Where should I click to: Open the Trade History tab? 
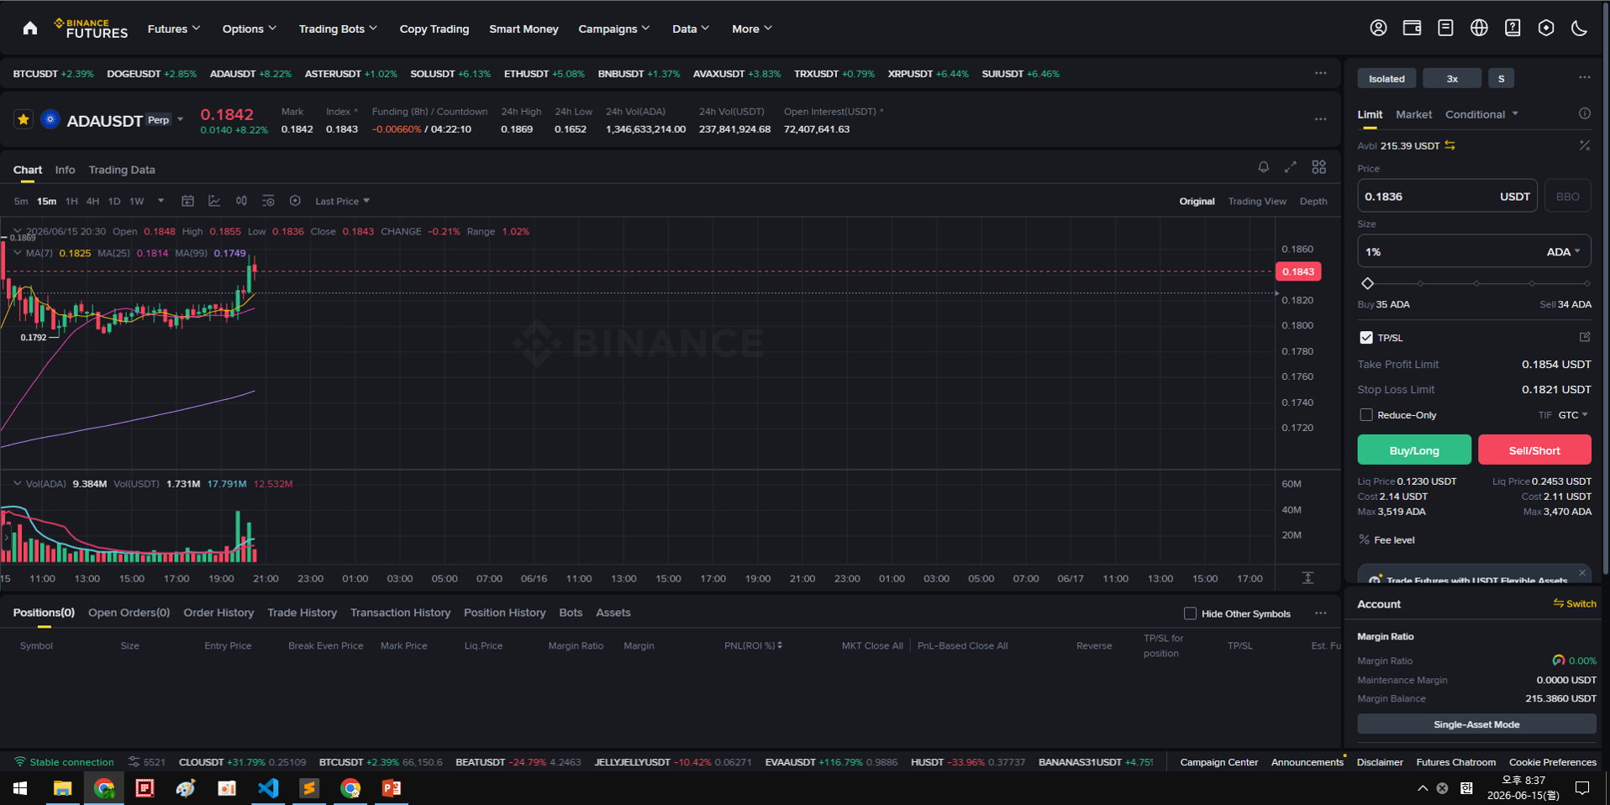tap(302, 613)
